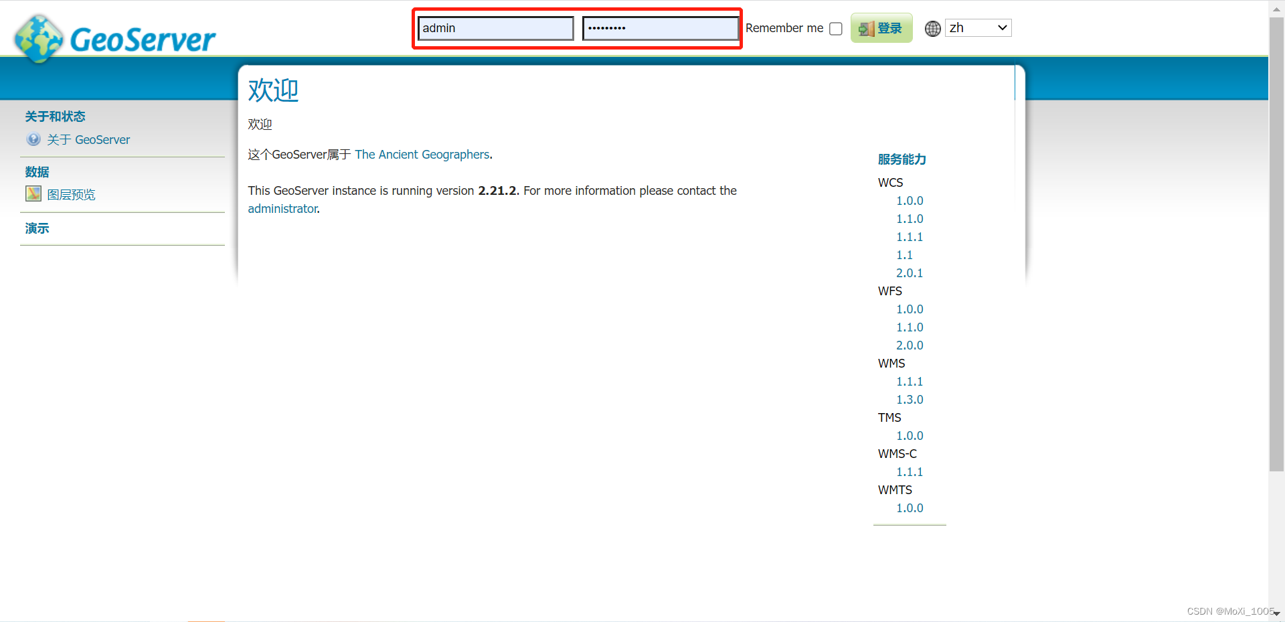Click the WFS service label
Image resolution: width=1285 pixels, height=622 pixels.
click(x=889, y=291)
